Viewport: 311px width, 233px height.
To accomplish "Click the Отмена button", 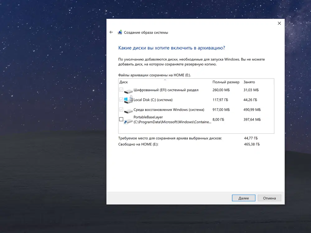I will [x=269, y=198].
